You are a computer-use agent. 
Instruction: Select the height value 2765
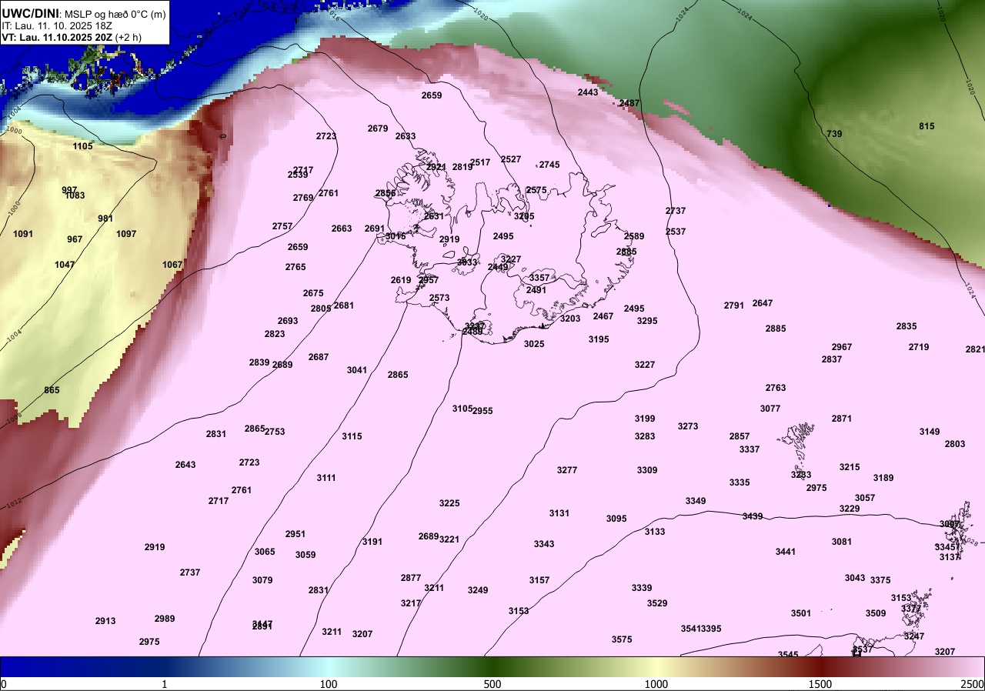pos(295,267)
